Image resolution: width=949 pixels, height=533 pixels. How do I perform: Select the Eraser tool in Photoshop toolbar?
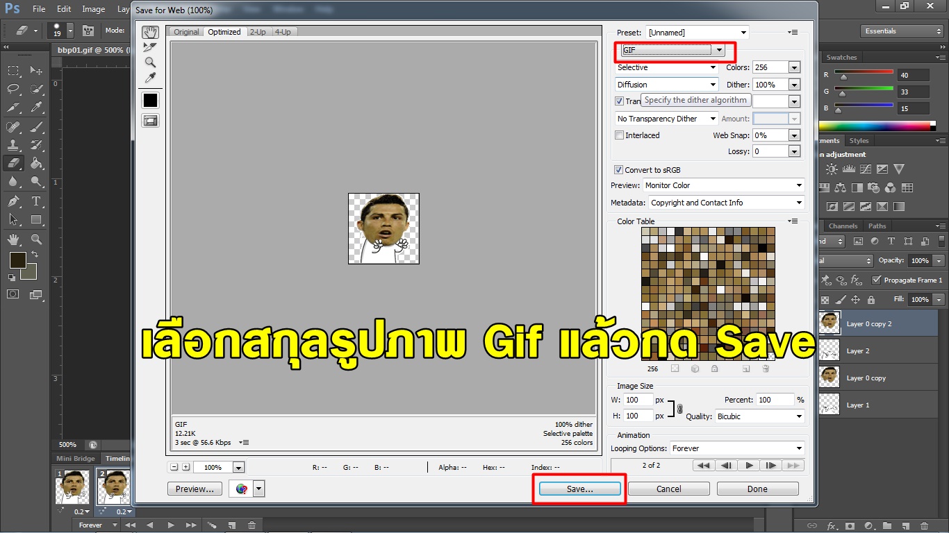pos(13,164)
